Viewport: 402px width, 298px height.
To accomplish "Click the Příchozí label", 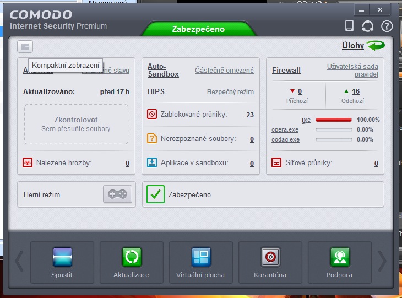I will coord(297,101).
